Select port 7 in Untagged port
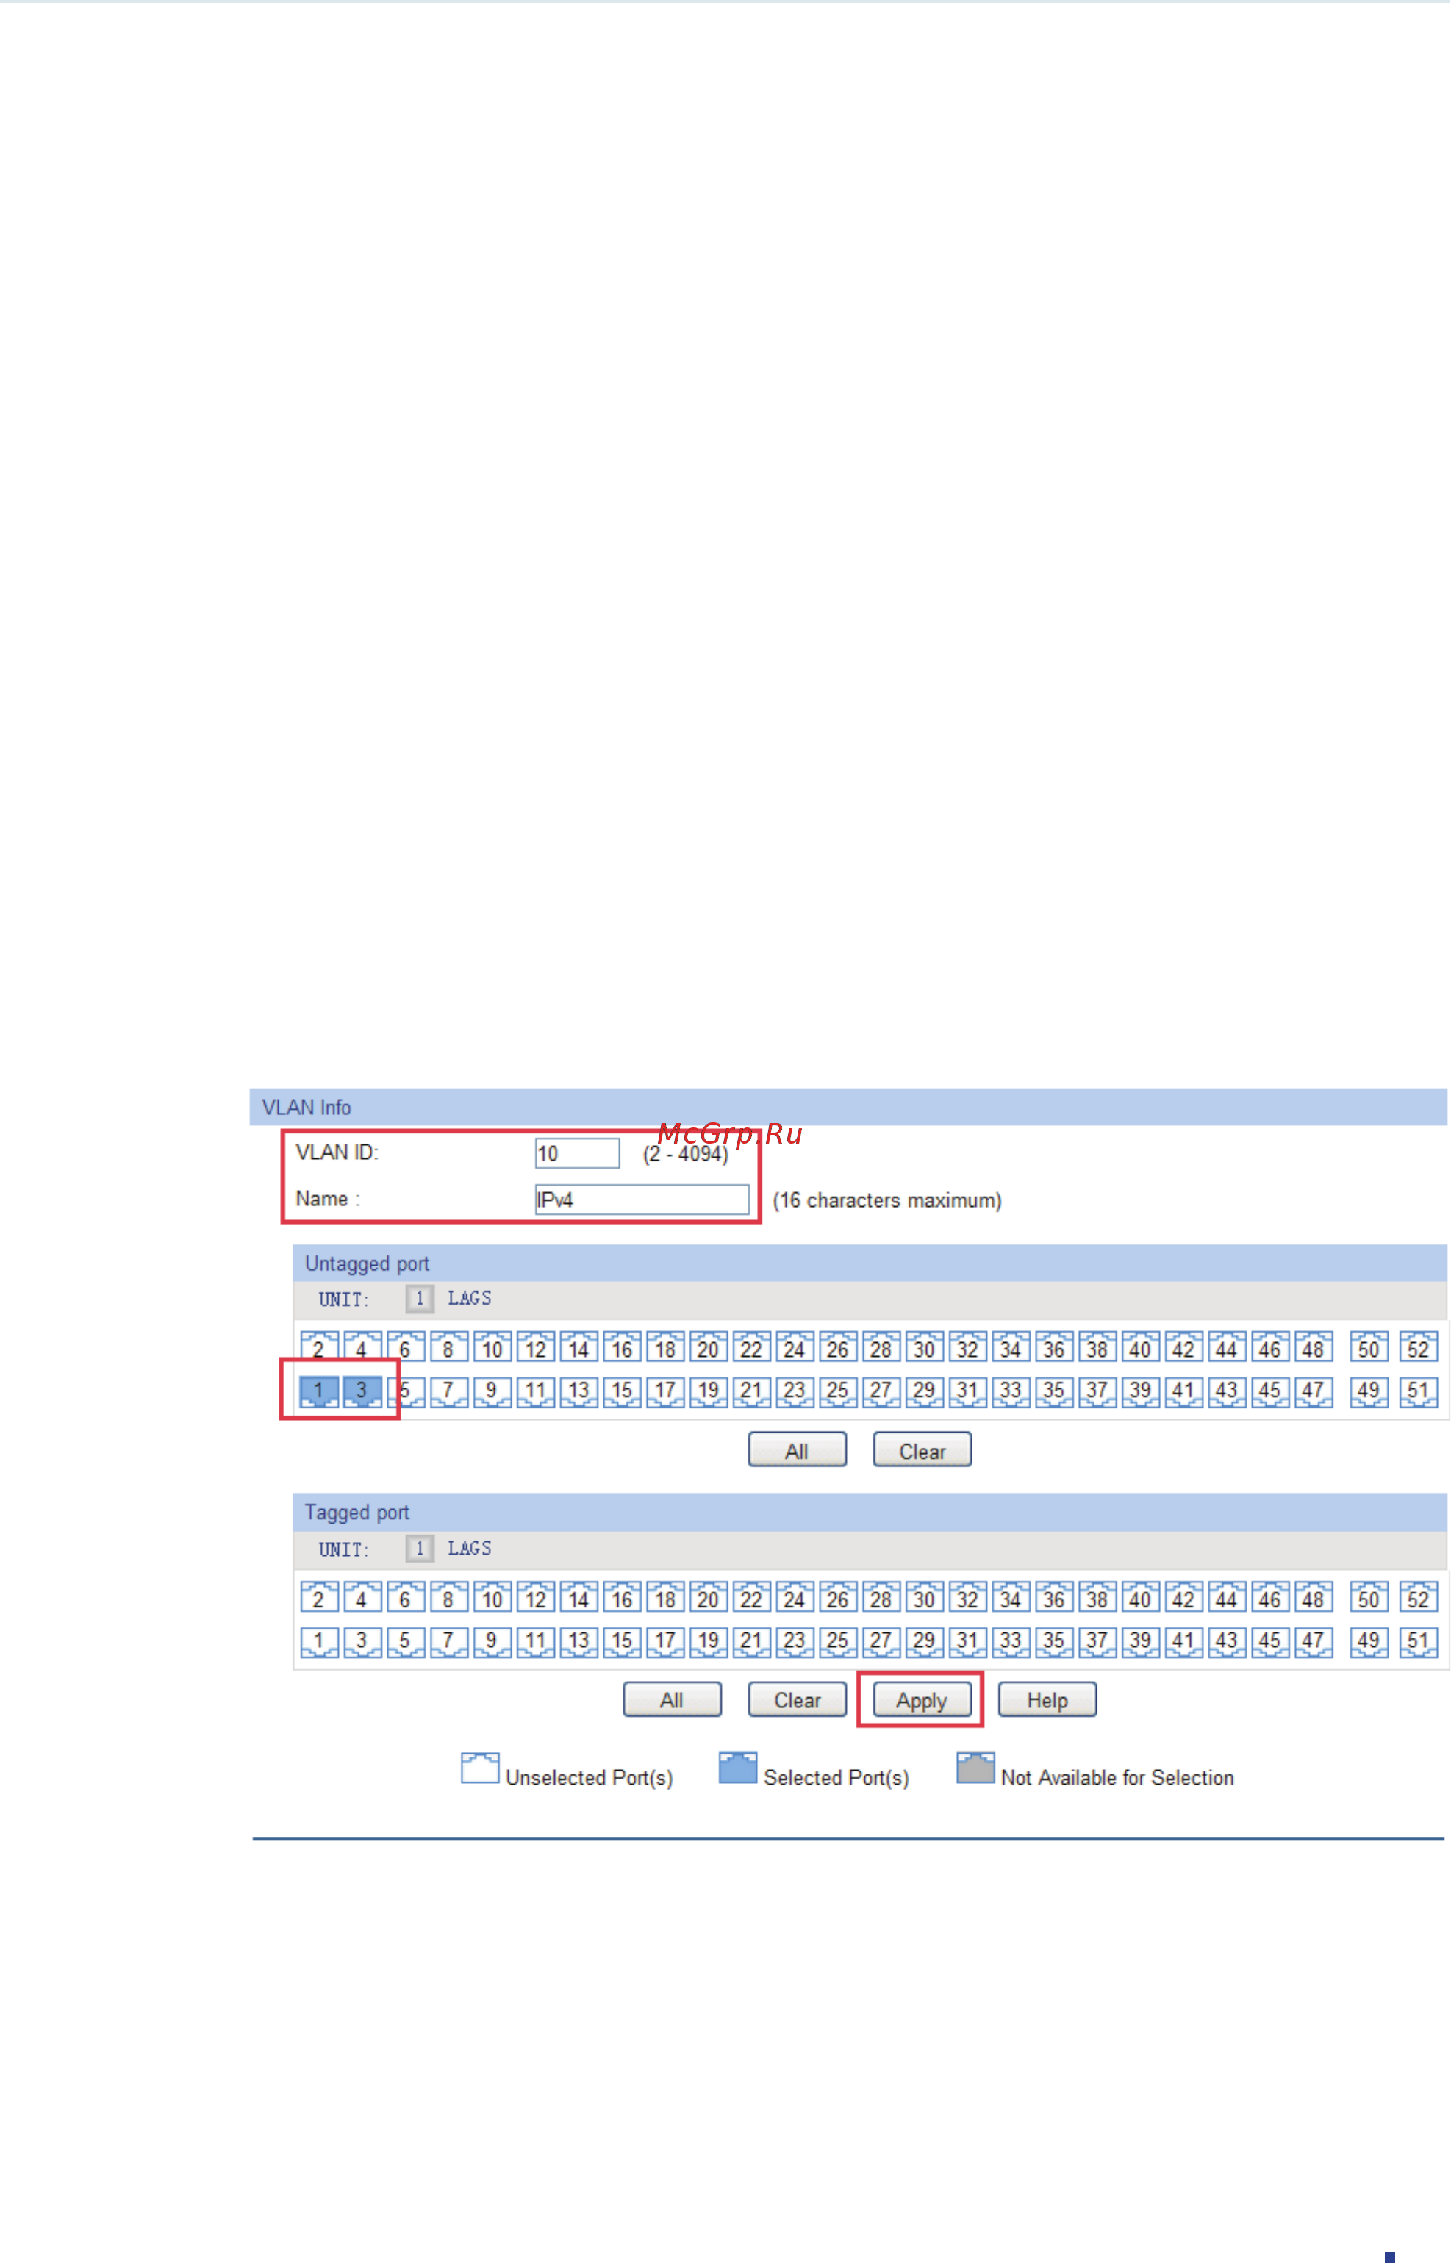Screen dimensions: 1451x2266 click(449, 1393)
